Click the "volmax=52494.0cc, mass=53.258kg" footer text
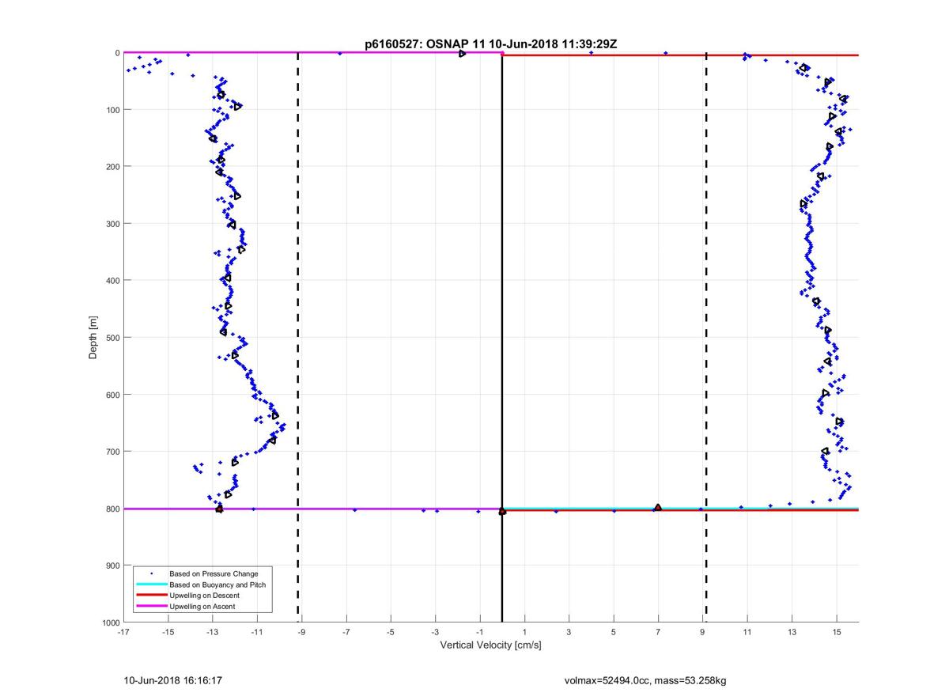The width and height of the screenshot is (949, 700). 645,680
